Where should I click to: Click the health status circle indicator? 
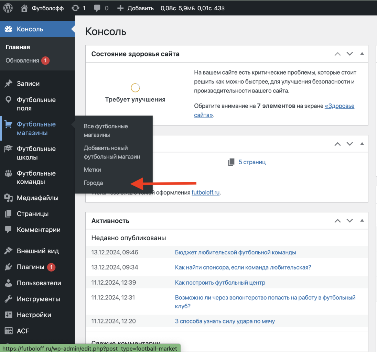coord(135,88)
